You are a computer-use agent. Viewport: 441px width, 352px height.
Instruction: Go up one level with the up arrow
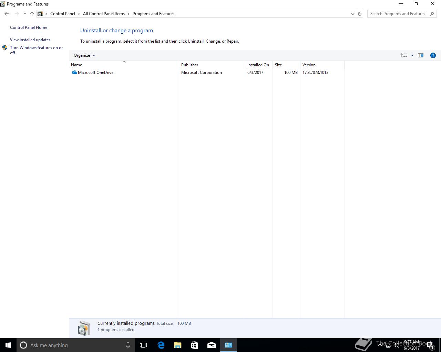(x=32, y=14)
